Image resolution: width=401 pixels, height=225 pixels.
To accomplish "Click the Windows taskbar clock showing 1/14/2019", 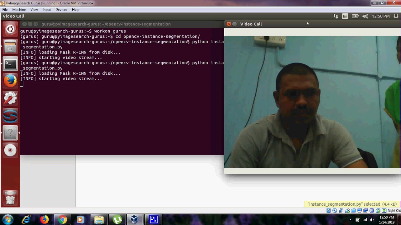I will pyautogui.click(x=387, y=220).
